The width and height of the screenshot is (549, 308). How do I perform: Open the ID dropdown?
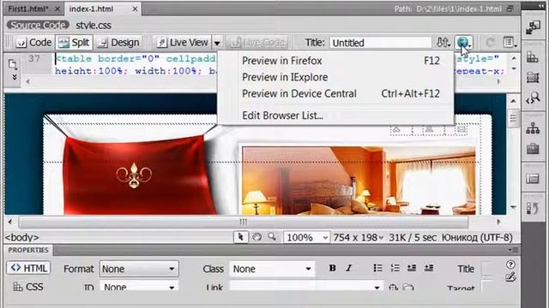click(139, 287)
